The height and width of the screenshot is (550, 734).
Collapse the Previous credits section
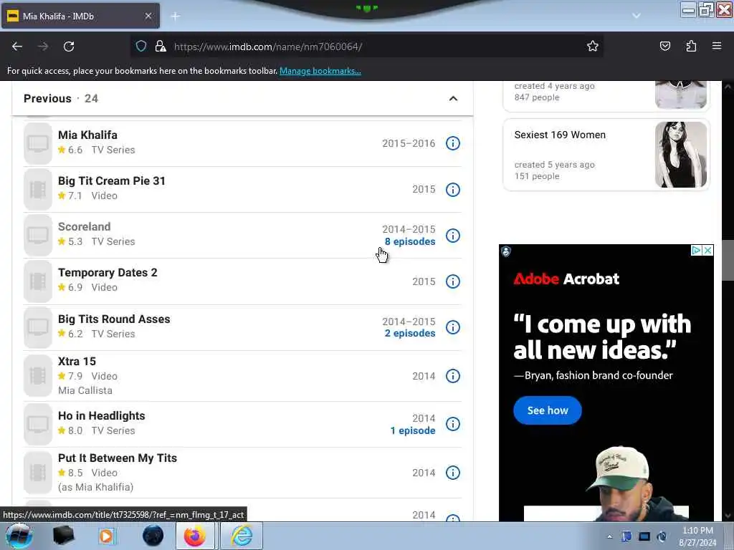(x=453, y=98)
